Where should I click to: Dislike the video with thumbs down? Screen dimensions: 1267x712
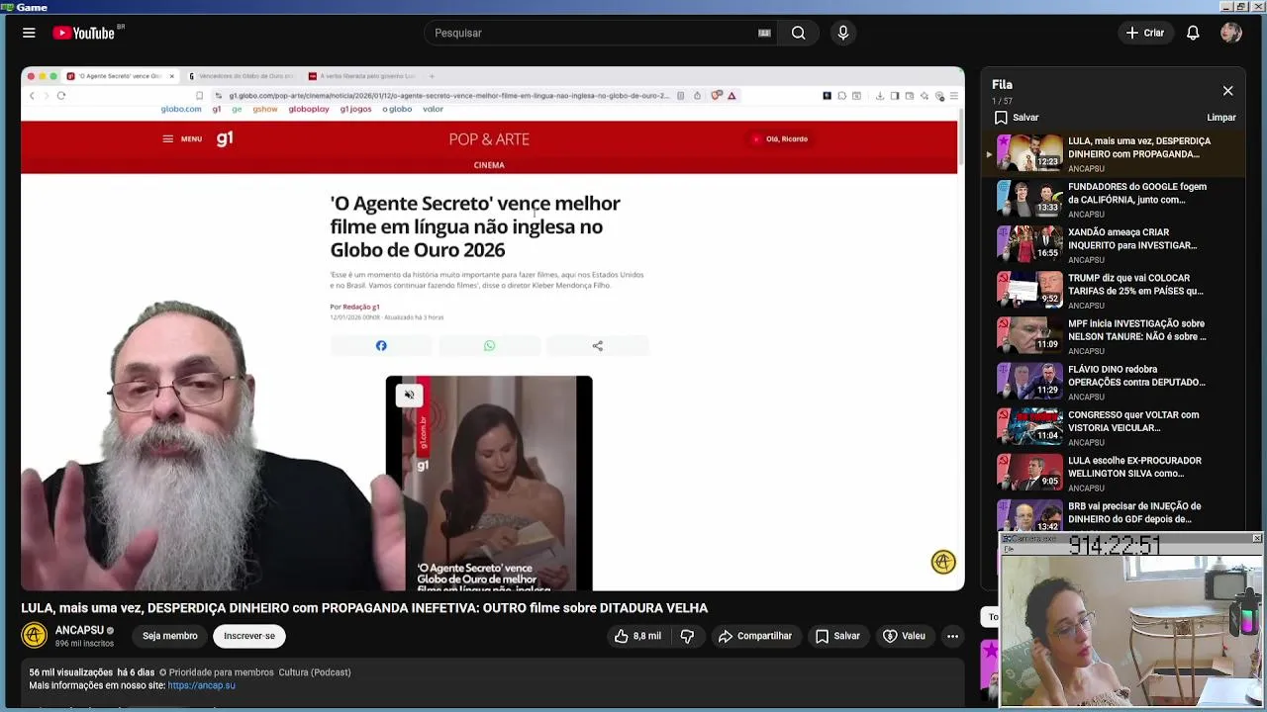[687, 636]
